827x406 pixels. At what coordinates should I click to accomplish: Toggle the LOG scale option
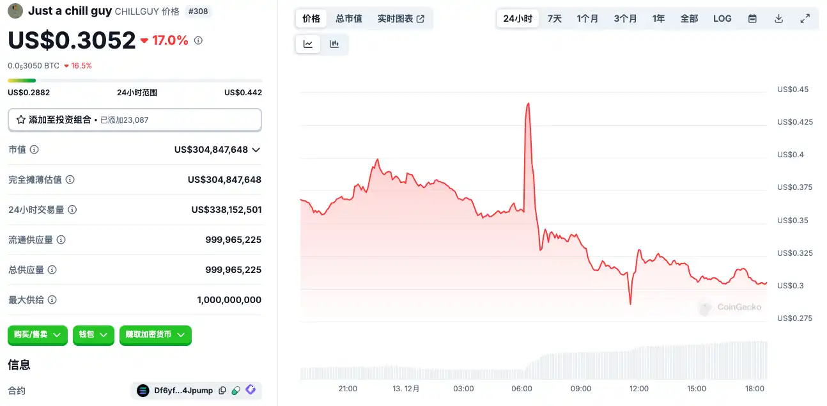[x=722, y=19]
